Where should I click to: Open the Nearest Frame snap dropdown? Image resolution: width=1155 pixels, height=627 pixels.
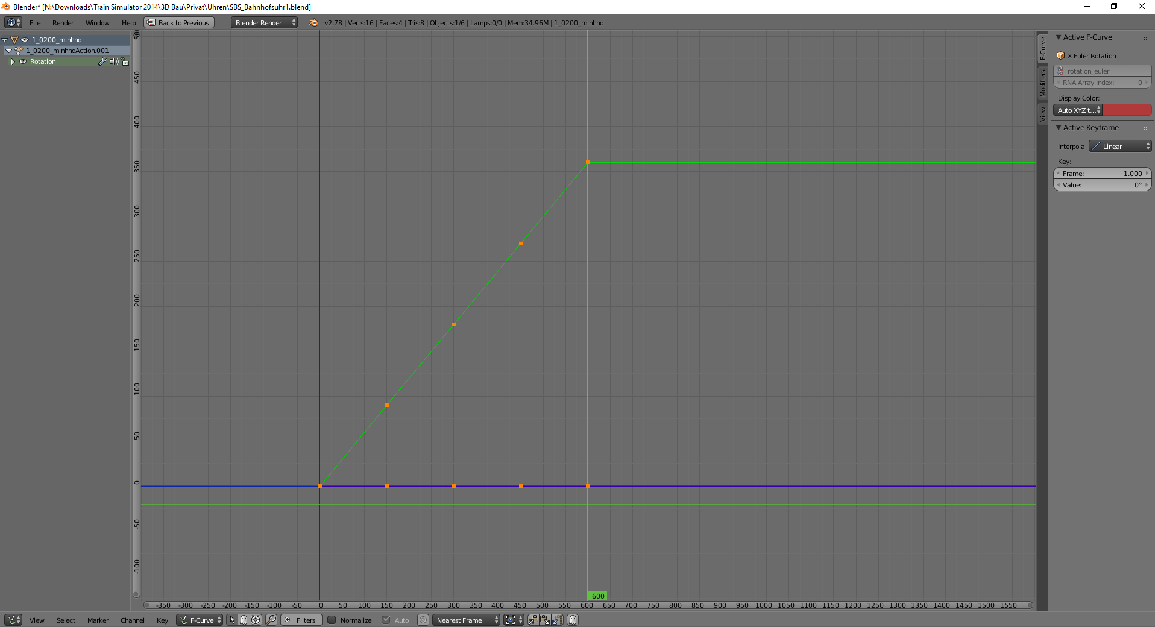pyautogui.click(x=466, y=620)
